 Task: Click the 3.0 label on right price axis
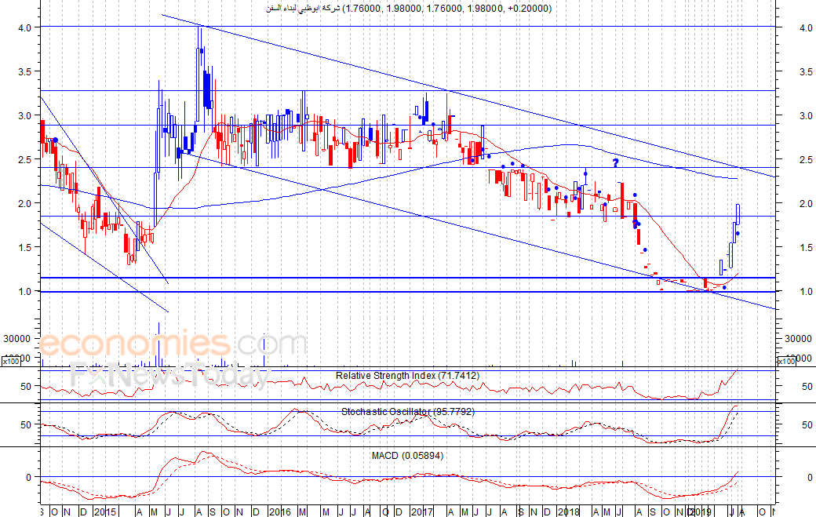click(806, 116)
